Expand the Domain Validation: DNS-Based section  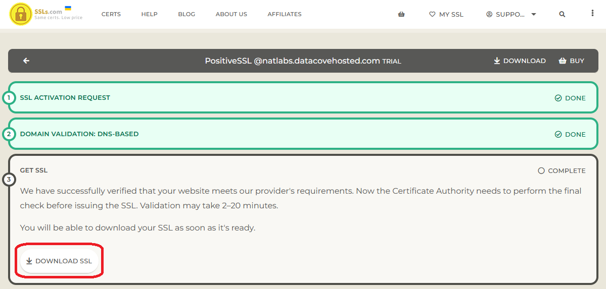tap(79, 134)
